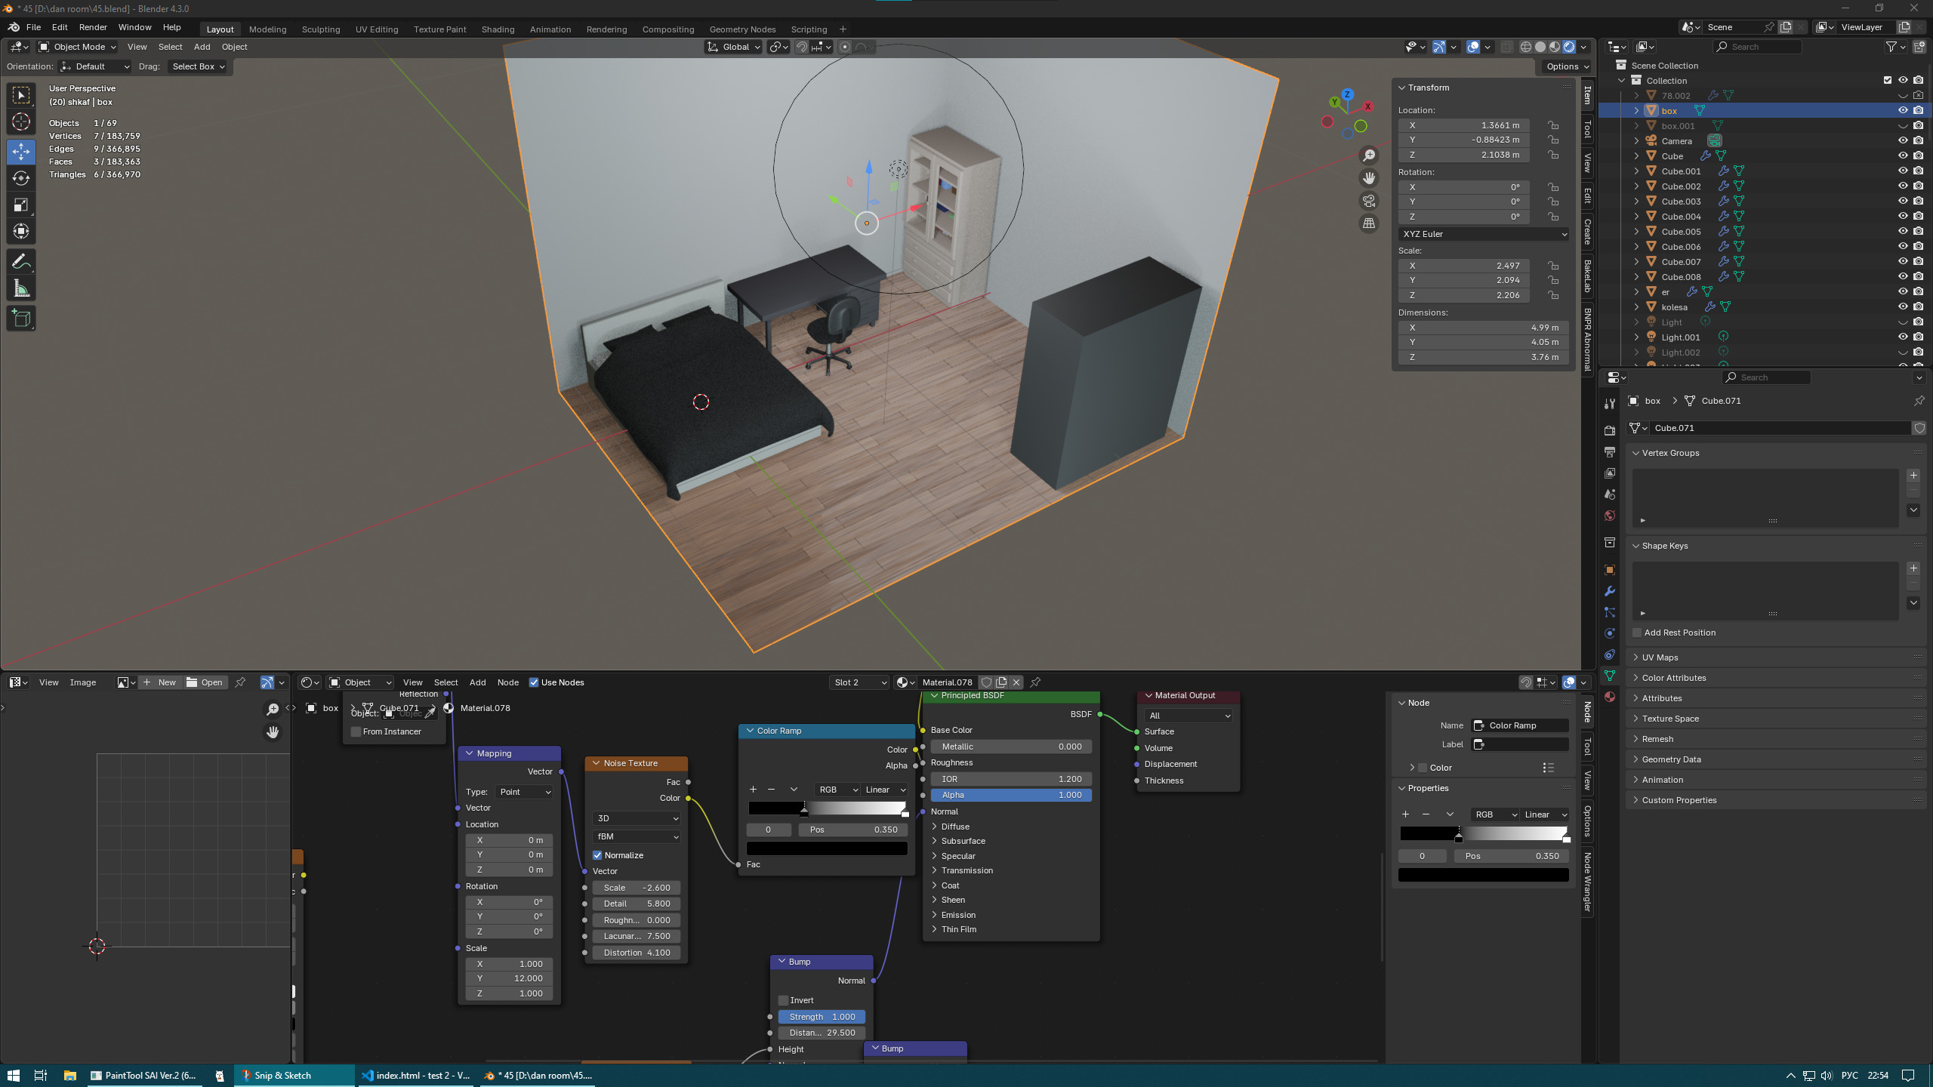Viewport: 1933px width, 1087px height.
Task: Select the Annotate pencil tool
Action: tap(21, 262)
